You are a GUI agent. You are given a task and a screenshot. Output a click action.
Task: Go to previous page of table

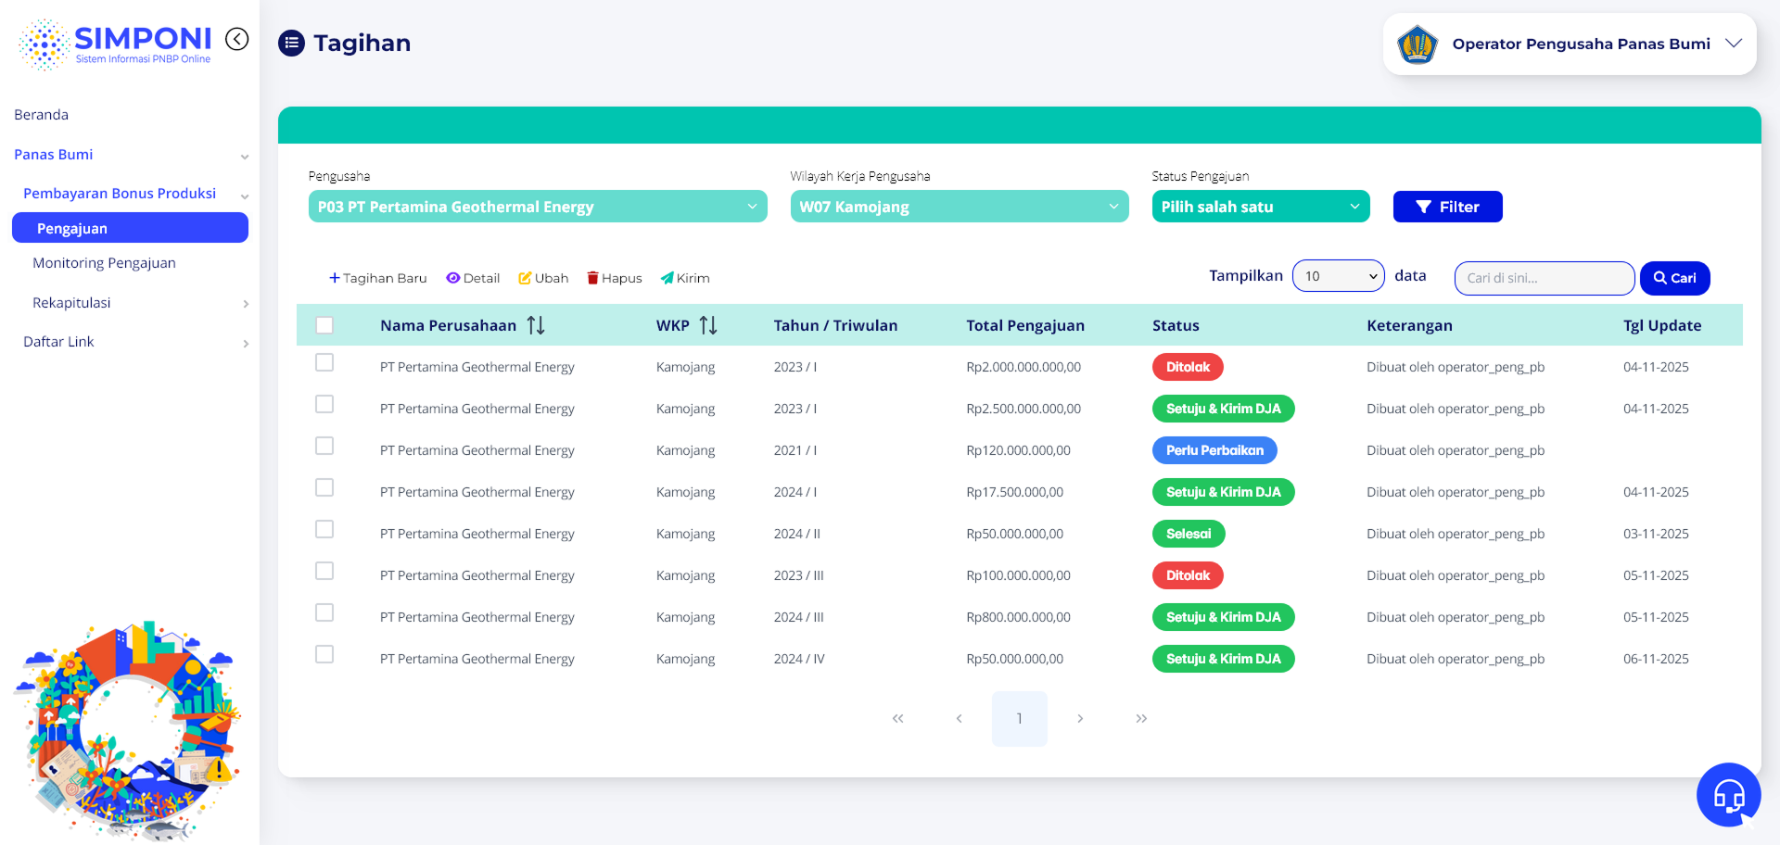pos(959,718)
